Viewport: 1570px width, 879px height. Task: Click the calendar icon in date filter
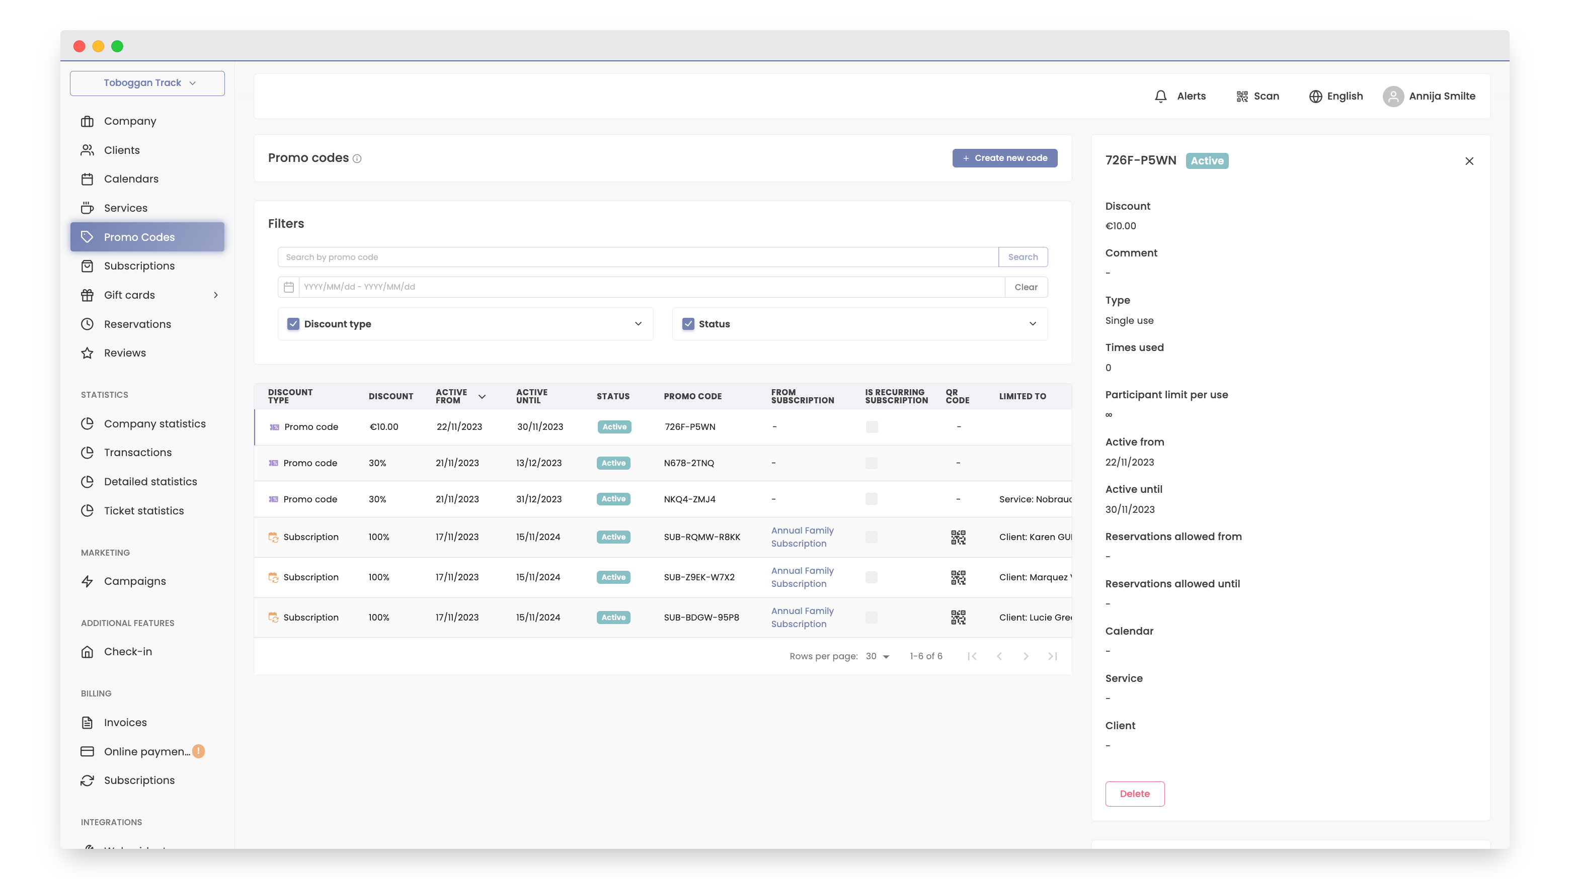pyautogui.click(x=289, y=287)
